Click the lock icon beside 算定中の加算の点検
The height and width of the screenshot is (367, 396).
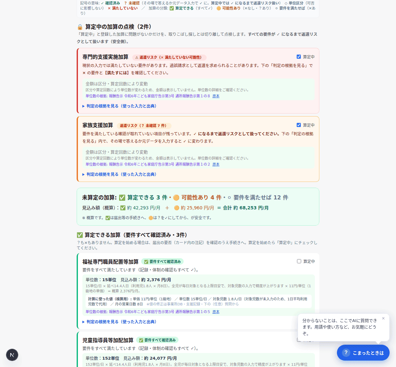(80, 27)
